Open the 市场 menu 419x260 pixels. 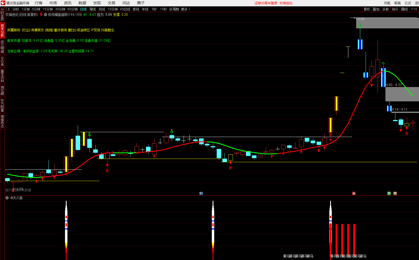pyautogui.click(x=53, y=3)
